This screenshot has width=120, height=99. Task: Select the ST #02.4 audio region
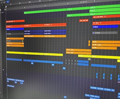point(34,25)
